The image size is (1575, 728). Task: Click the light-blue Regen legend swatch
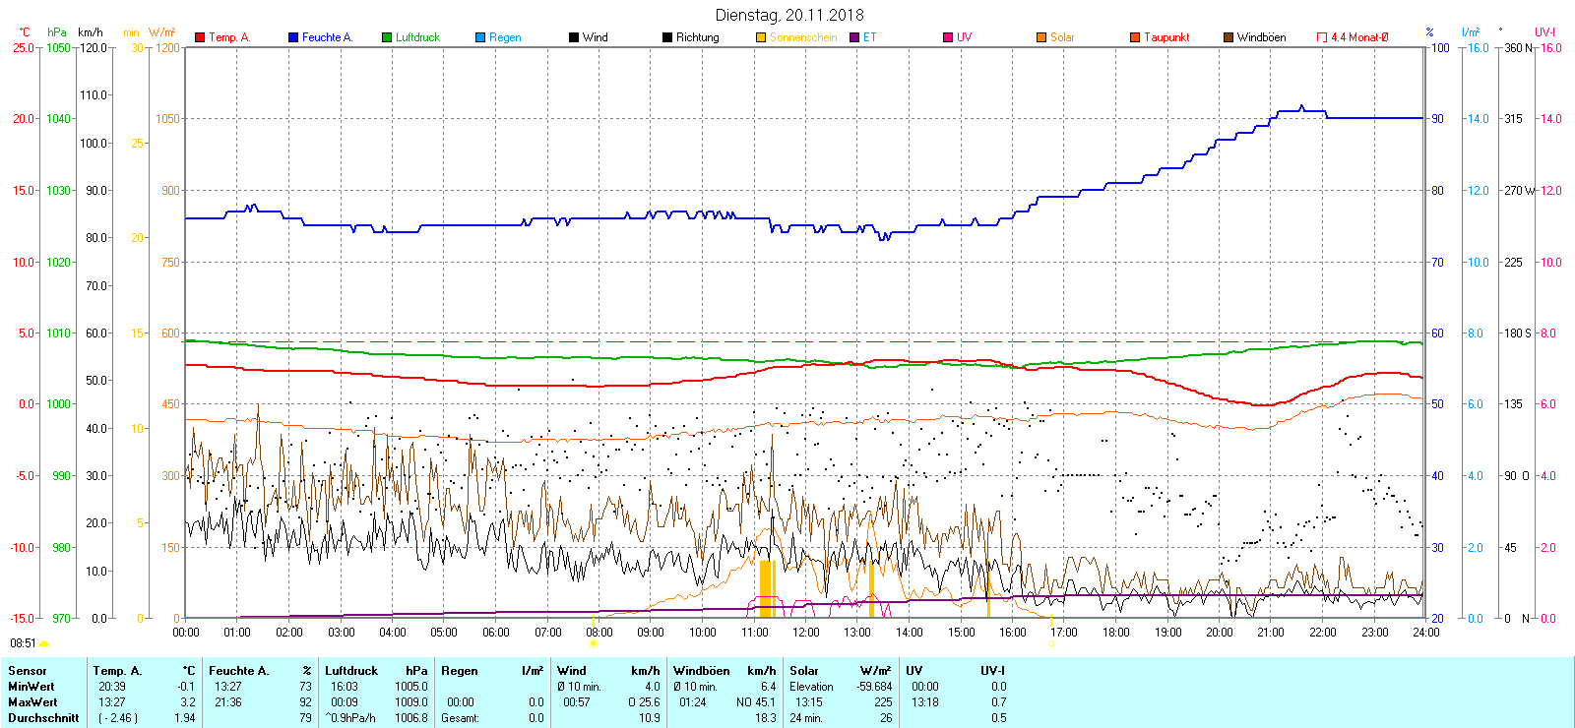(480, 37)
